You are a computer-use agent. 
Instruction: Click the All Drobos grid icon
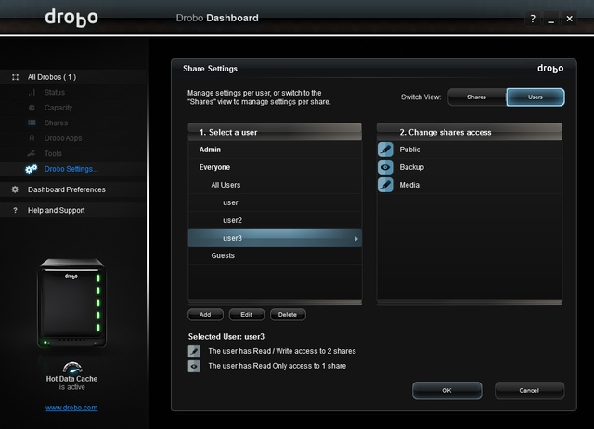coord(15,77)
